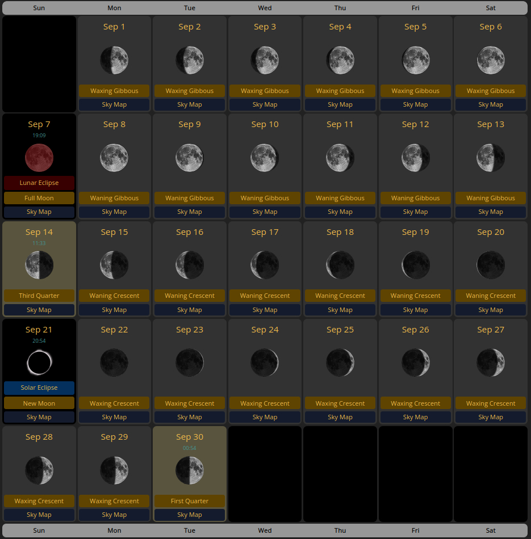Click the Sep 11 moon phase image
The image size is (531, 539).
click(340, 158)
